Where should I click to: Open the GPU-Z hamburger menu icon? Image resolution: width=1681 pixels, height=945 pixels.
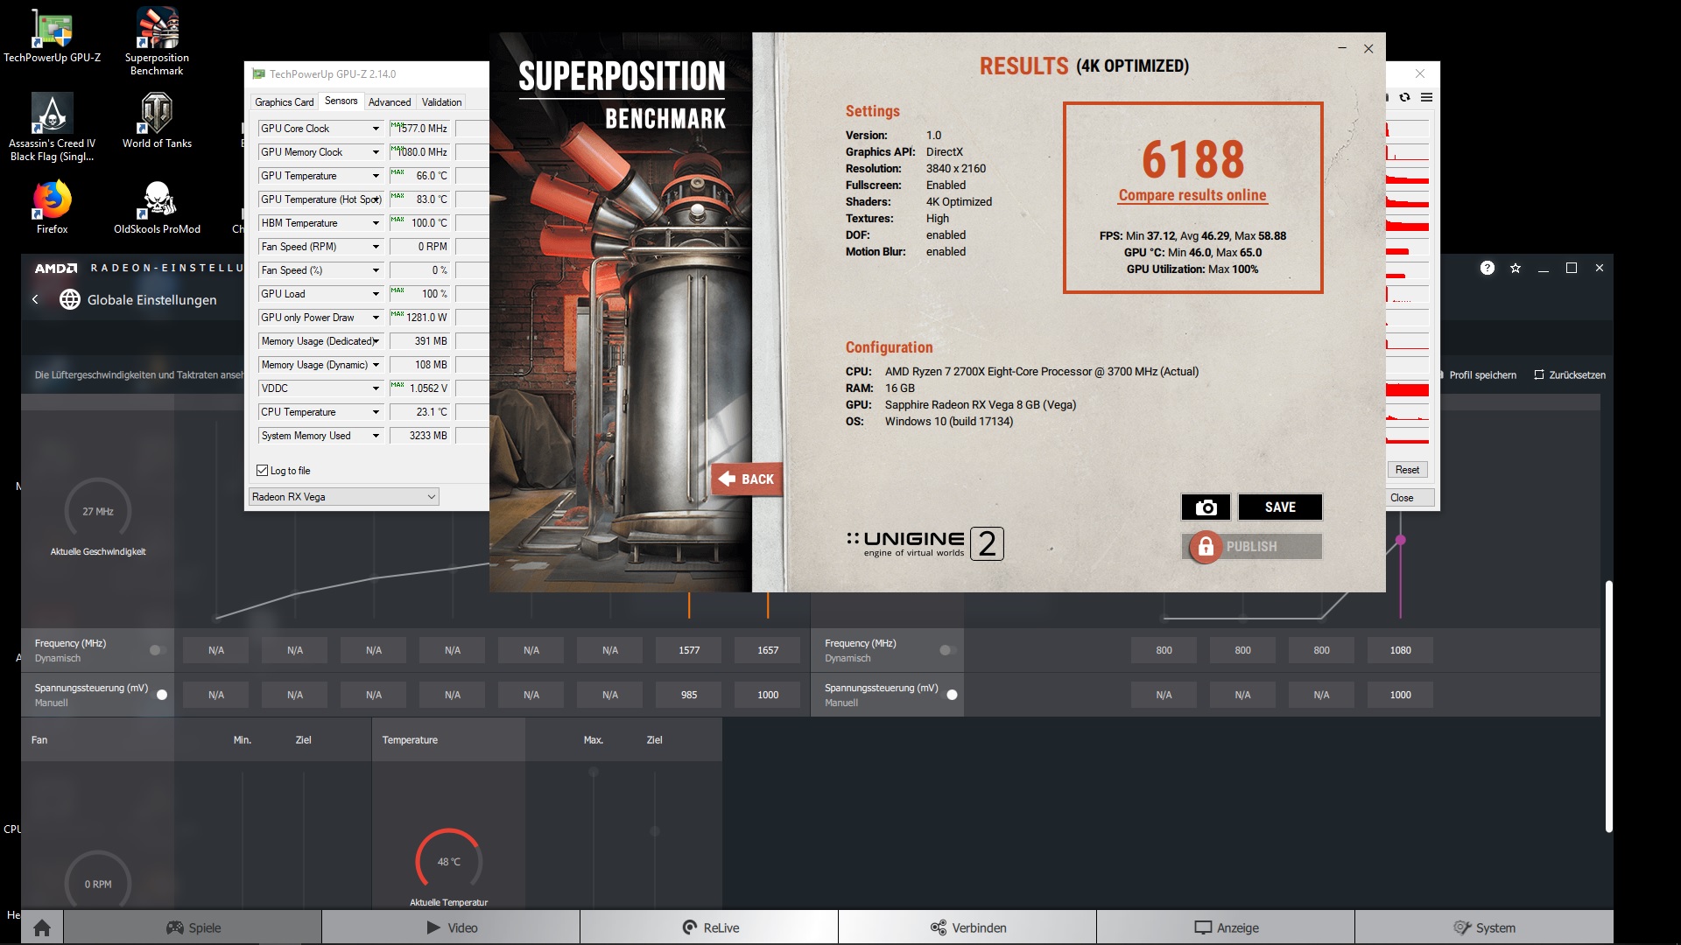point(1426,97)
